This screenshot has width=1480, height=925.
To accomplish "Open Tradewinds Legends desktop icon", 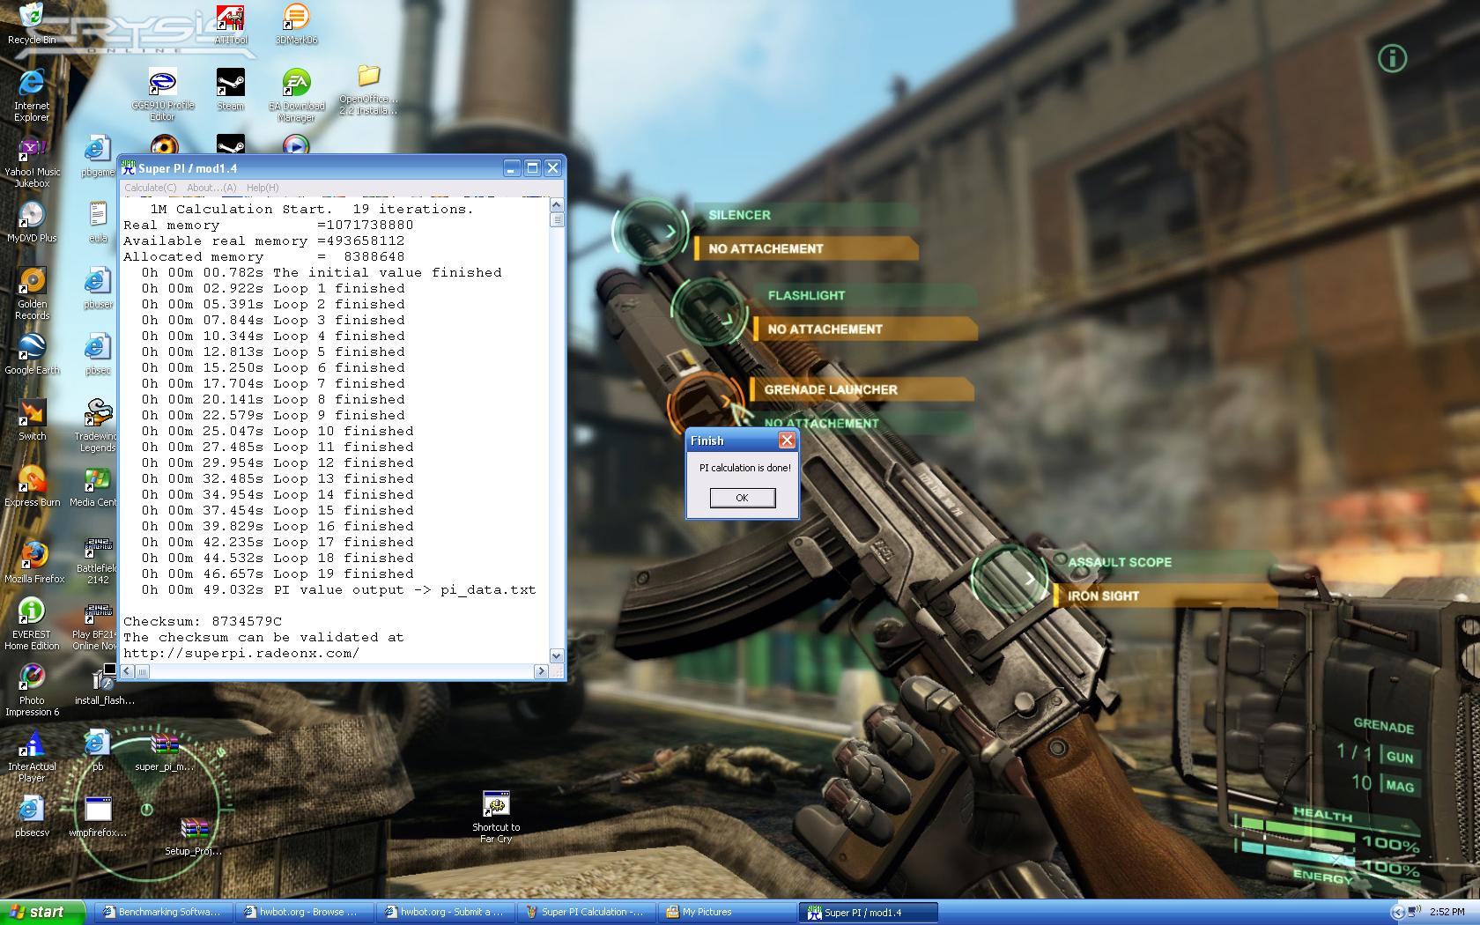I will click(96, 426).
